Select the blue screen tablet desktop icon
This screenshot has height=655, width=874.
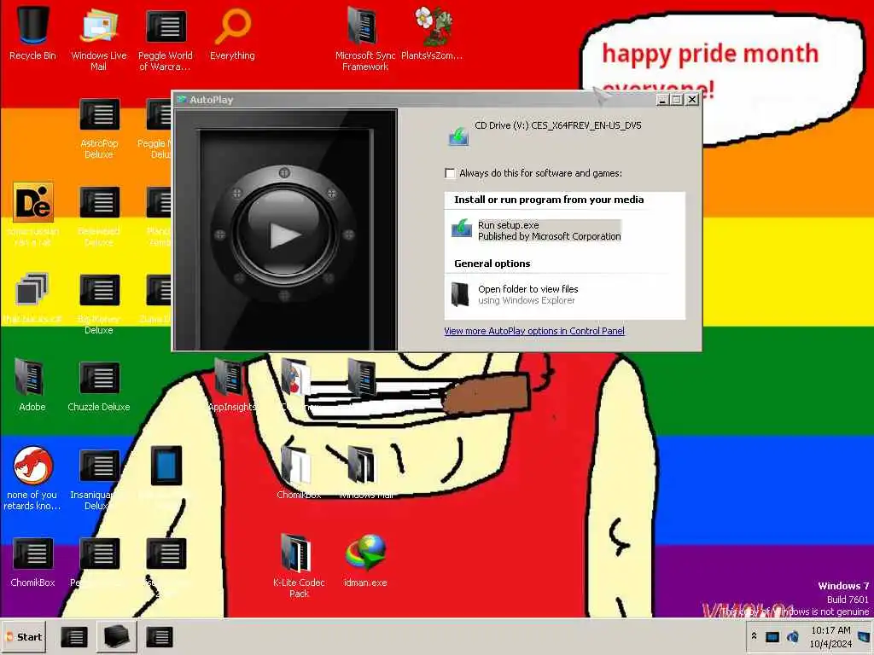166,465
